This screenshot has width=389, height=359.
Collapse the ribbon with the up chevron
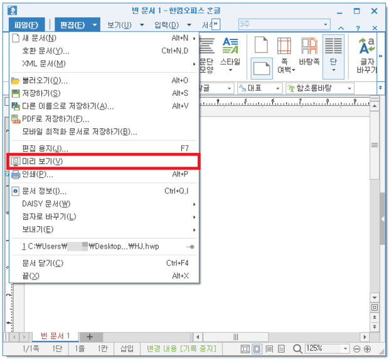pos(341,28)
